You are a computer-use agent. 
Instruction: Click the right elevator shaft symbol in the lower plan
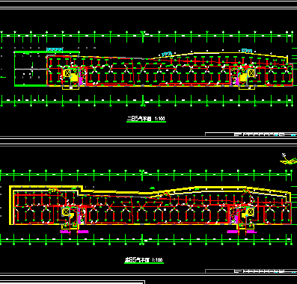(x=251, y=212)
